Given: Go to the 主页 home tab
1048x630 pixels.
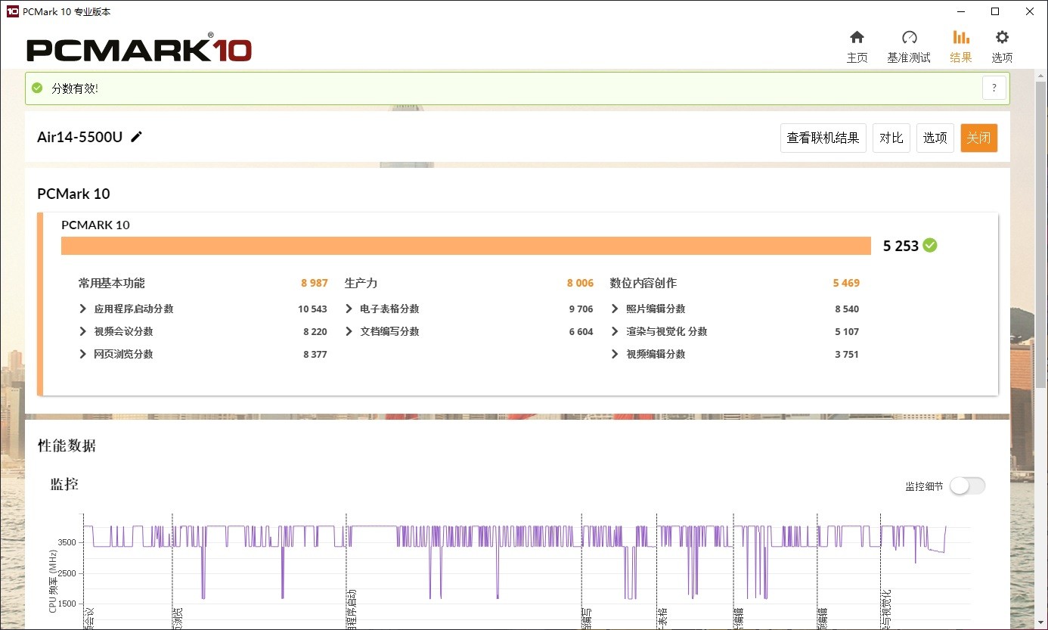Looking at the screenshot, I should [857, 47].
